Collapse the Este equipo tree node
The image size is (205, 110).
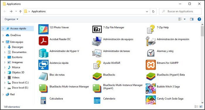click(3, 42)
